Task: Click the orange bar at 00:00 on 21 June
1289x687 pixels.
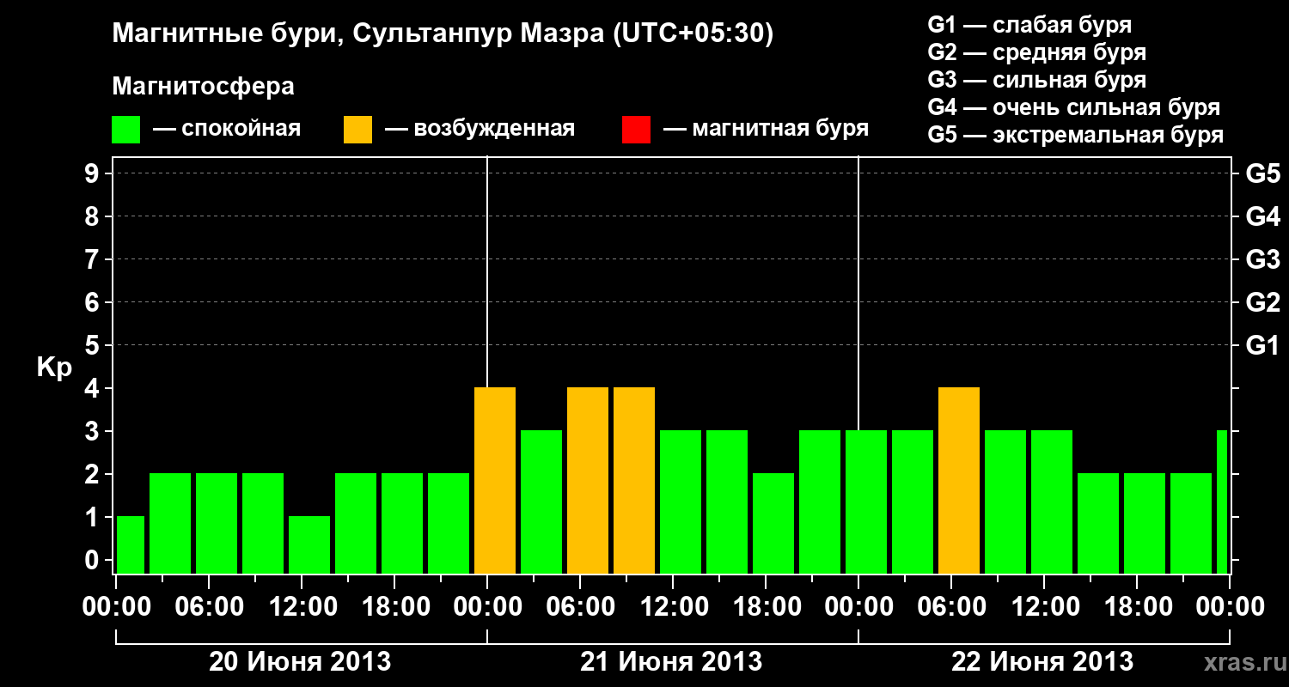Action: [495, 480]
